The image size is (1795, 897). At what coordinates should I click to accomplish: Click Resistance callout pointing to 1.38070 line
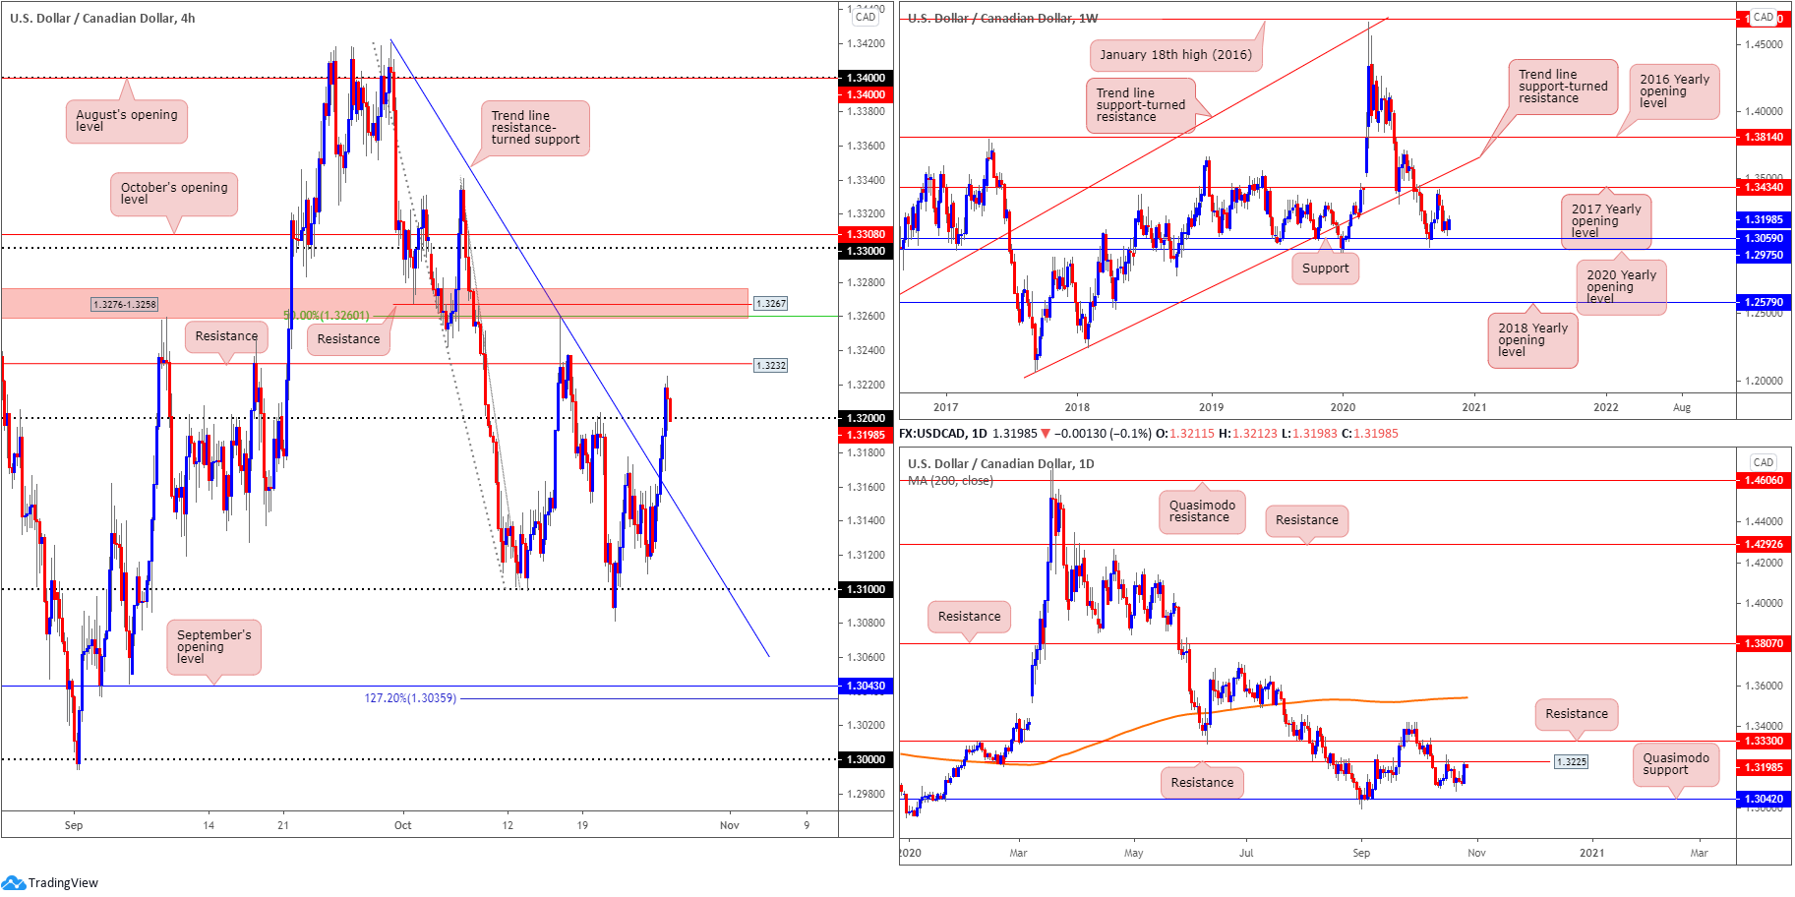969,617
